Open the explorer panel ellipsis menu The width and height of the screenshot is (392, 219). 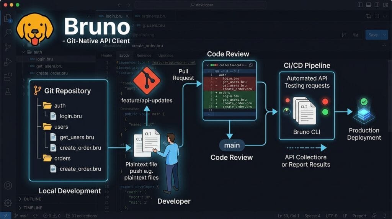pos(88,16)
